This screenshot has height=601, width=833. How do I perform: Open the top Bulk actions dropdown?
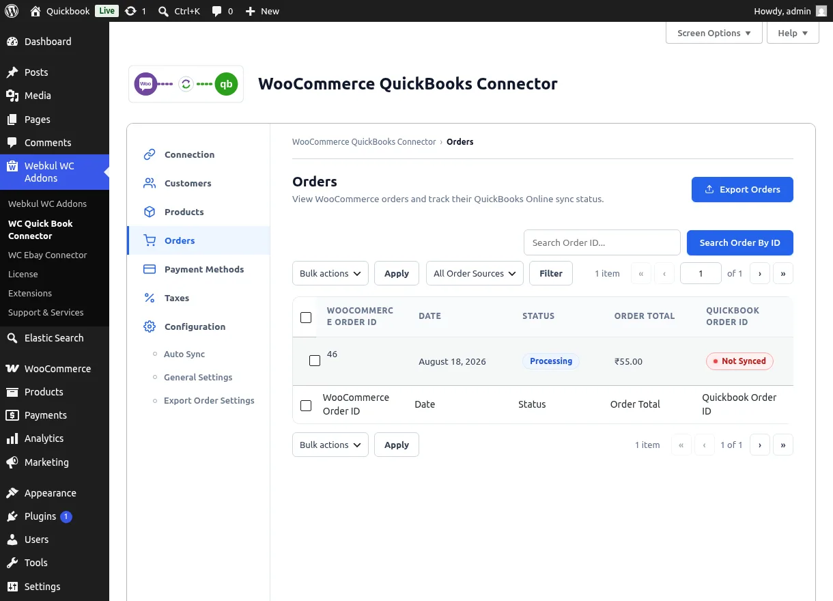[330, 273]
